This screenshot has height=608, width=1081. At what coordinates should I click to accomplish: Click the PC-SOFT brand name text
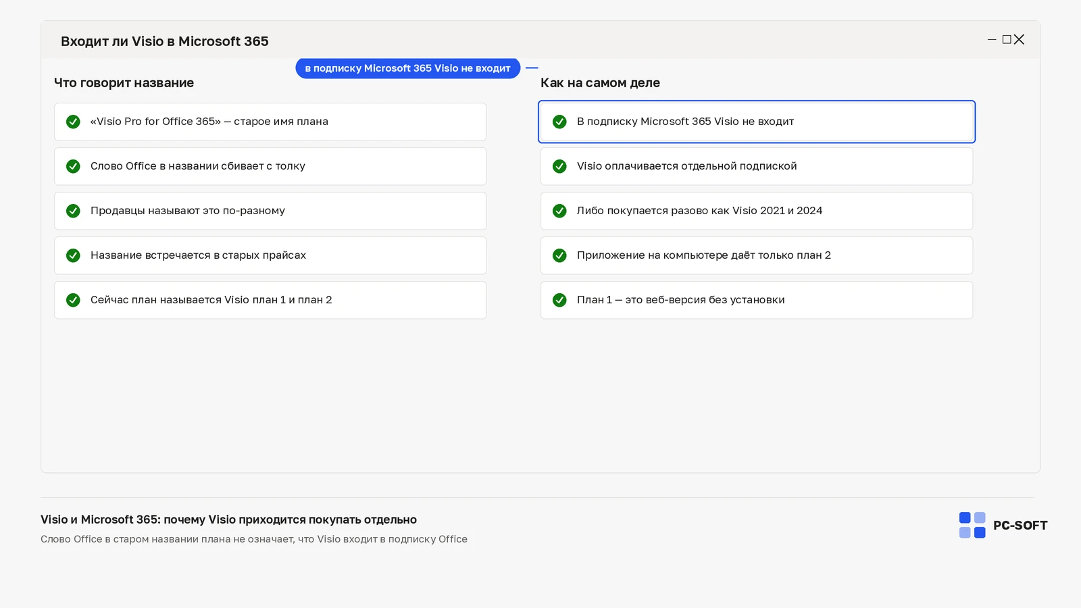pos(1020,526)
